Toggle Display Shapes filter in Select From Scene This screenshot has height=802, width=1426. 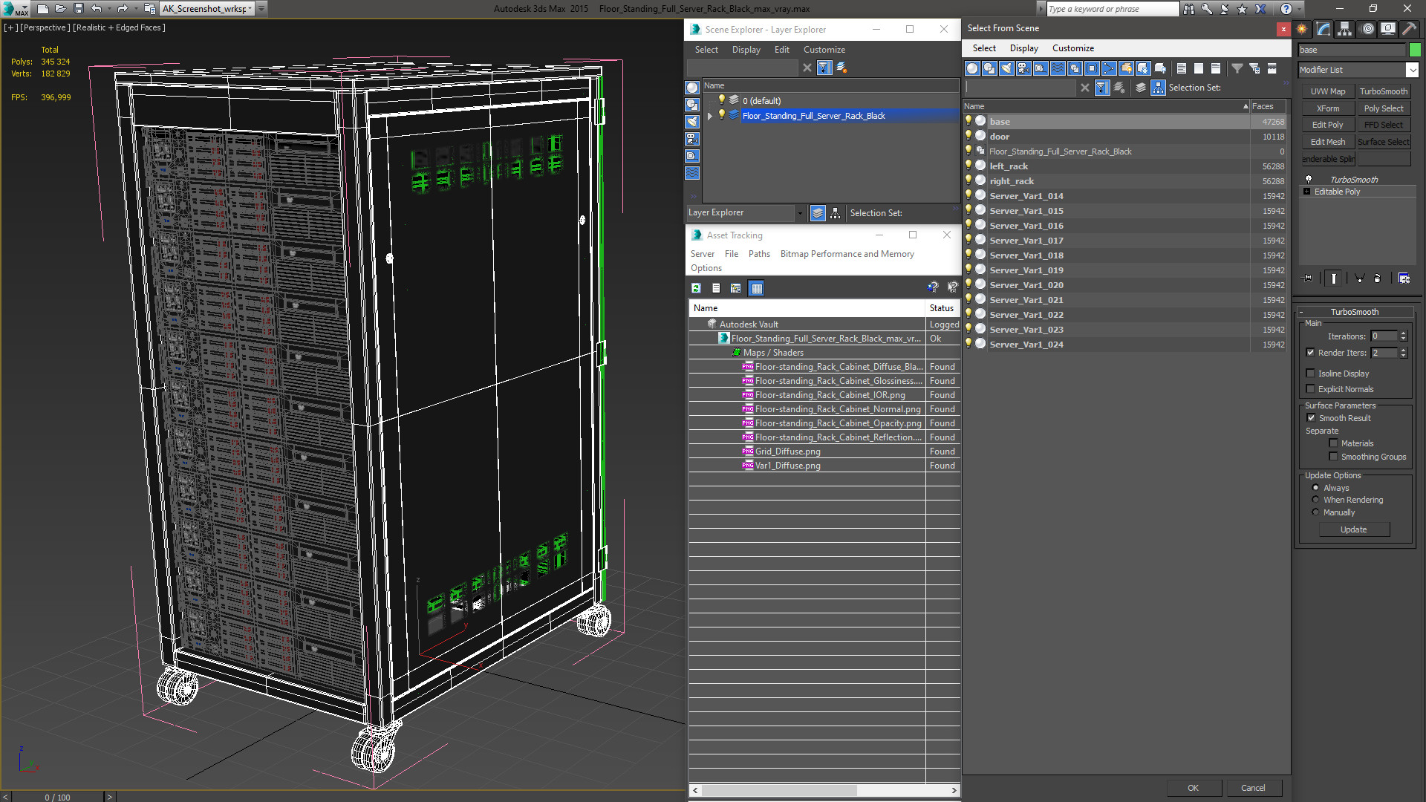pyautogui.click(x=989, y=68)
